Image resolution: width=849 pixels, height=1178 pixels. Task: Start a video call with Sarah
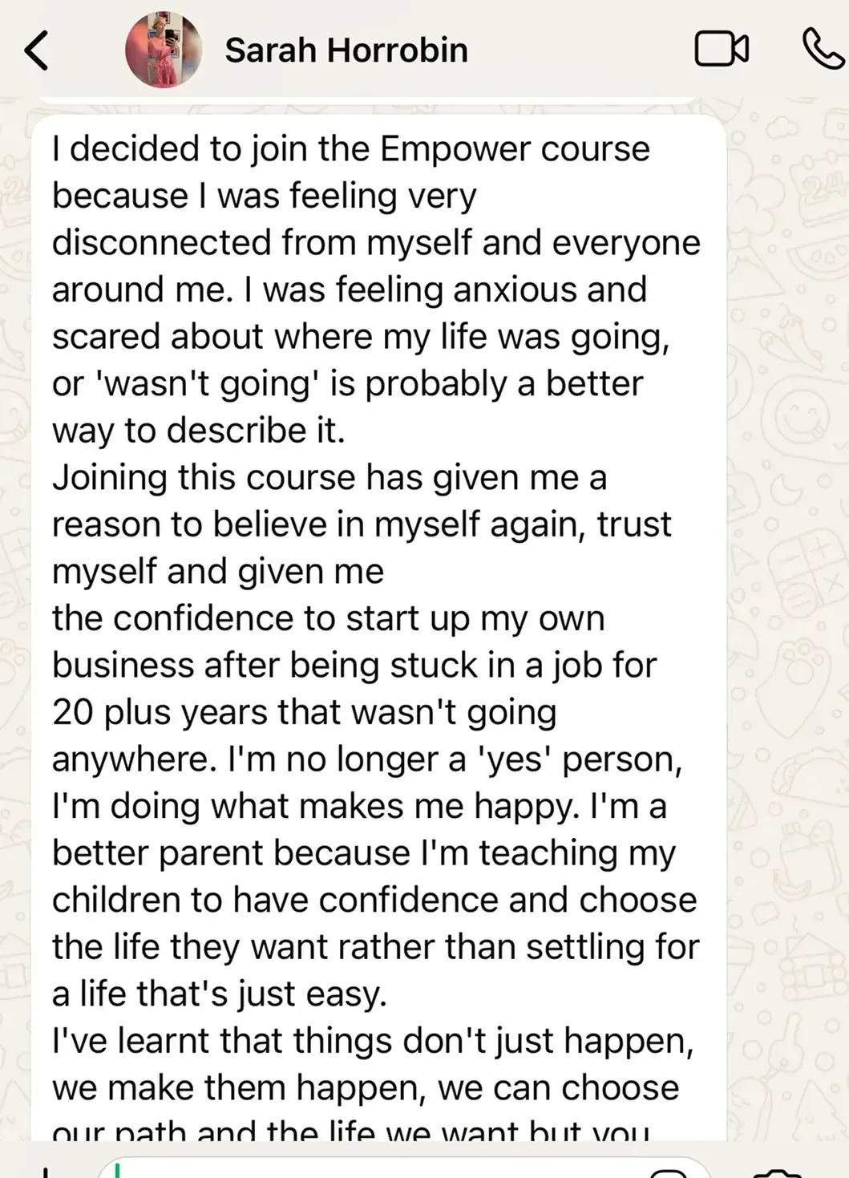point(722,50)
